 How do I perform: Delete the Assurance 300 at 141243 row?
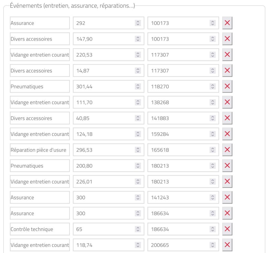pos(227,197)
